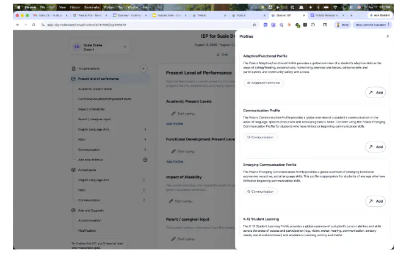
Task: Open the File menu
Action: point(43,7)
